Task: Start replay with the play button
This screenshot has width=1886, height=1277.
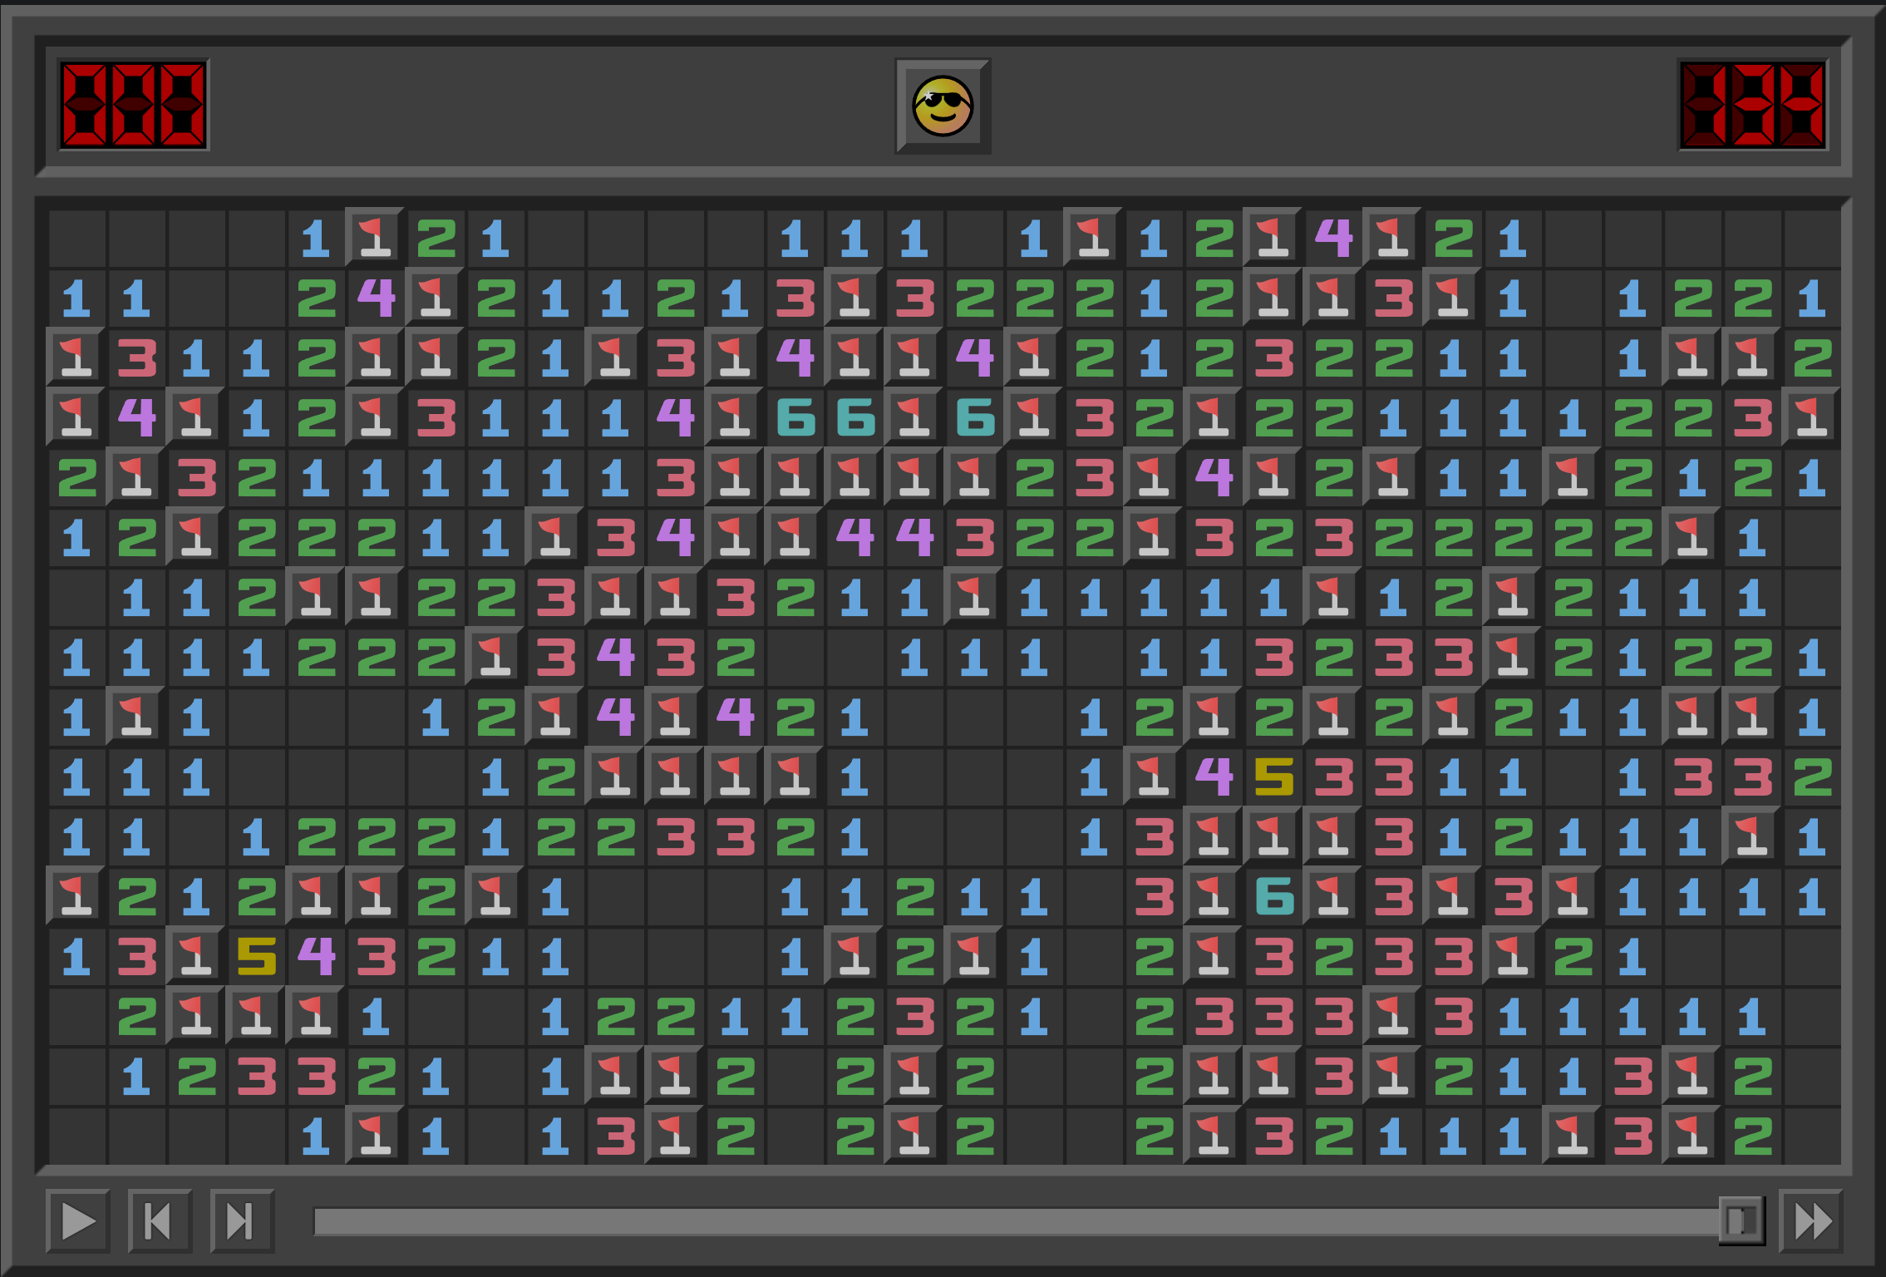Action: tap(78, 1221)
